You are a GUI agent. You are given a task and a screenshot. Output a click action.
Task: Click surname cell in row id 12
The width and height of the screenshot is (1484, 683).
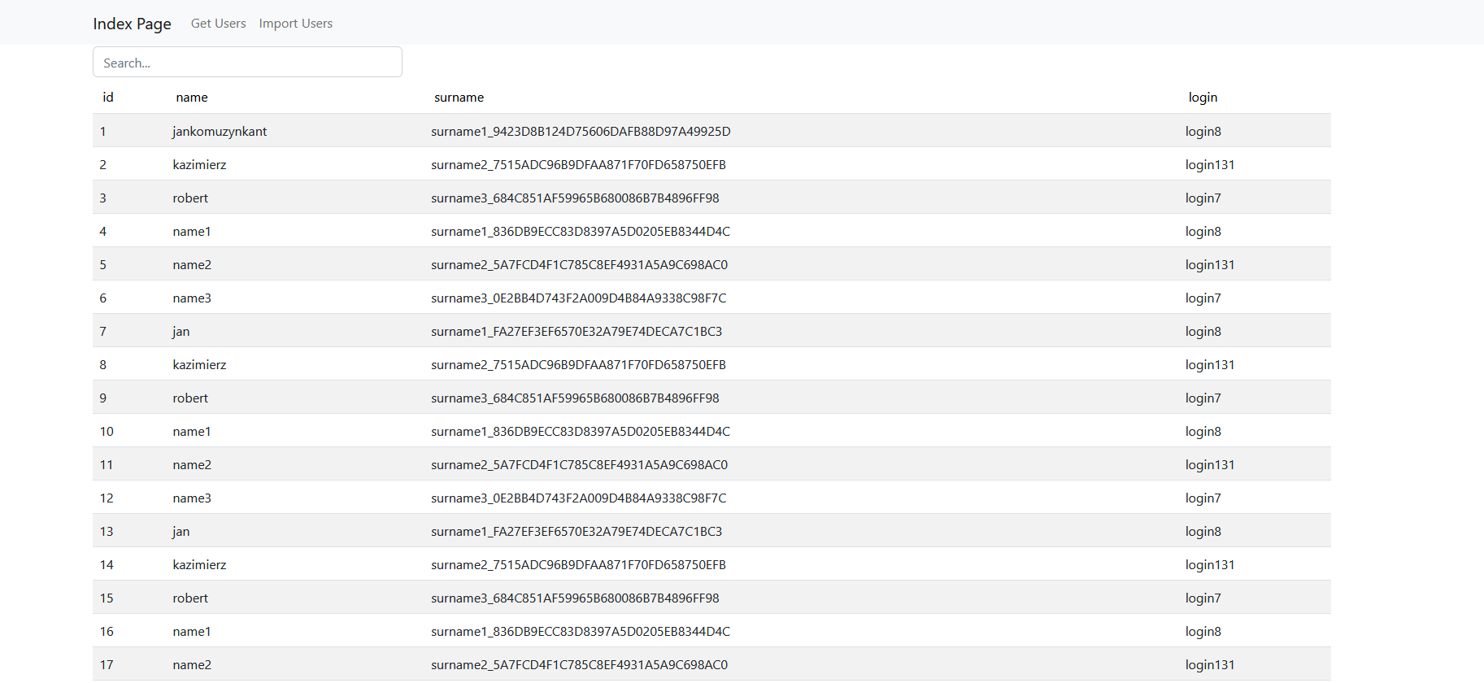579,498
